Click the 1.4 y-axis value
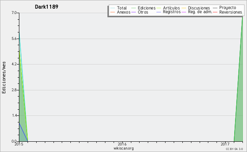Screen dimensions: 247x152 point(14,115)
